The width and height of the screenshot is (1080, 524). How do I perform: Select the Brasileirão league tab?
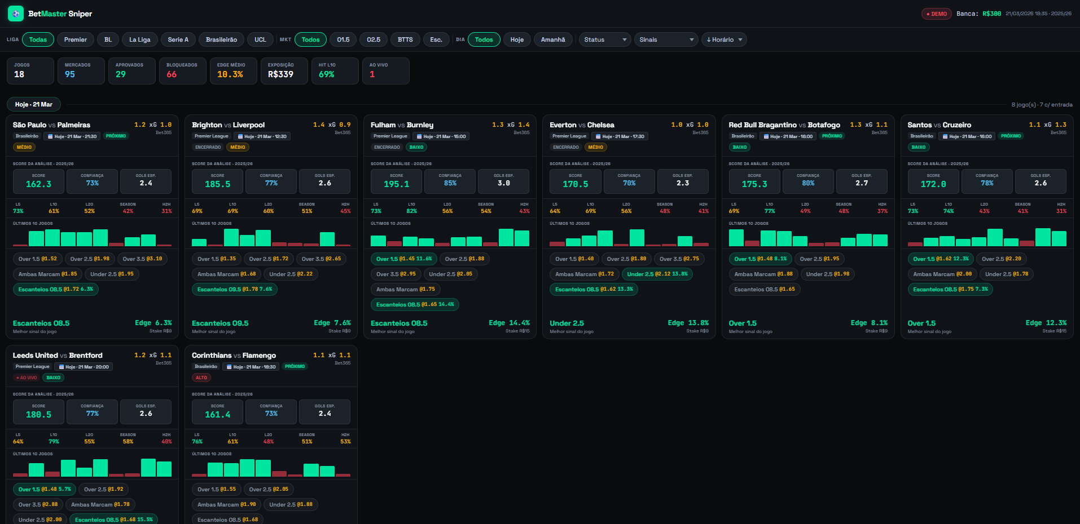pos(221,39)
